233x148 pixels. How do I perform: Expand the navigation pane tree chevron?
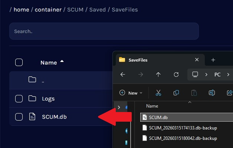tap(119, 107)
